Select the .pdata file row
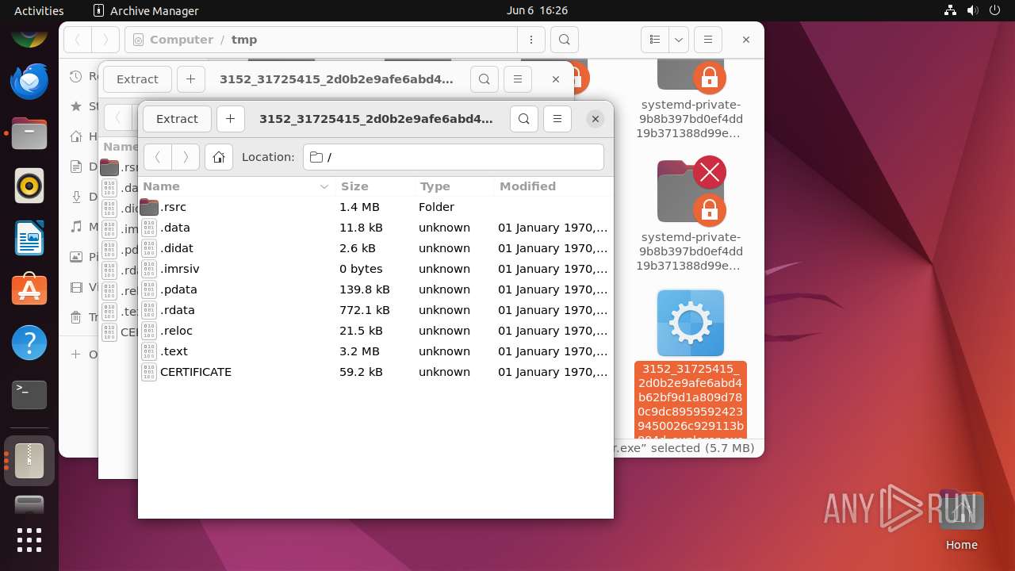1015x571 pixels. coord(376,289)
